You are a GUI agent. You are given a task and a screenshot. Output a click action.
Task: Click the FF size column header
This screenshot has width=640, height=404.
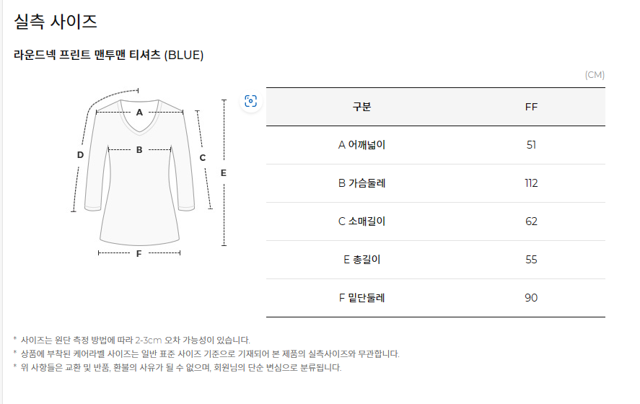coord(531,107)
